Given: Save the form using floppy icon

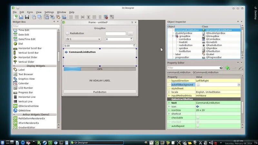Looking at the screenshot, I should tap(27, 17).
